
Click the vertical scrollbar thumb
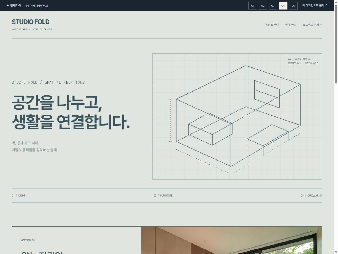point(336,44)
